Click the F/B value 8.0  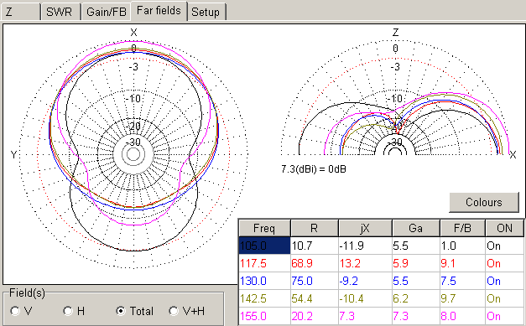(x=462, y=316)
